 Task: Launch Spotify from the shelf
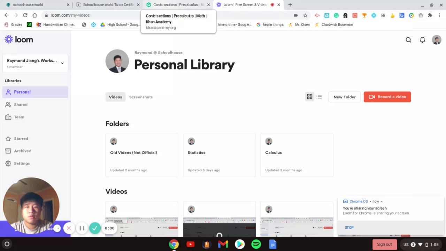[x=256, y=244]
